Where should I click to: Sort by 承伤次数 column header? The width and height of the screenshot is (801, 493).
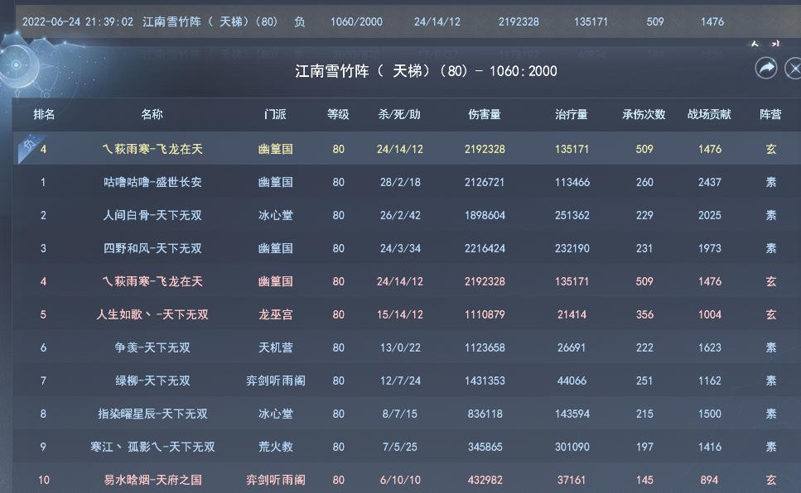[644, 114]
